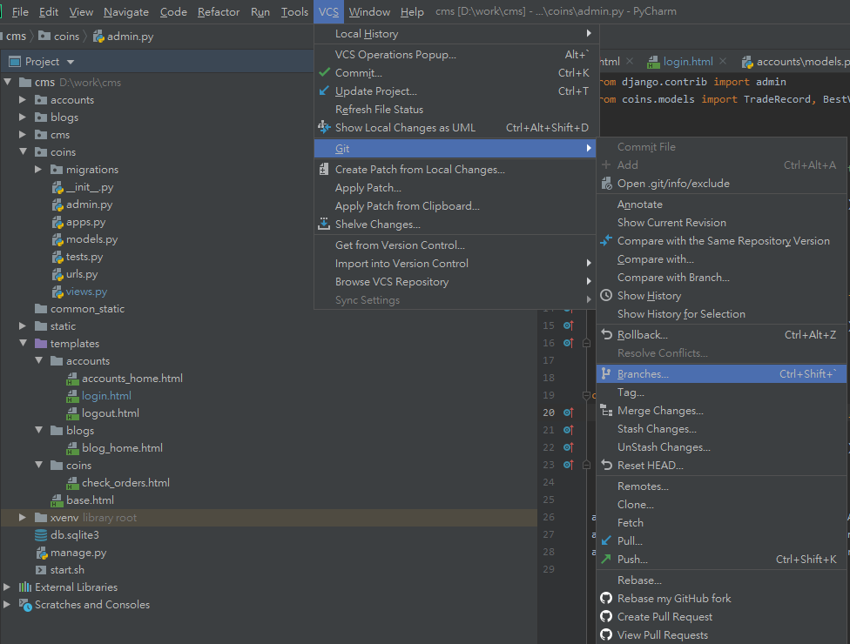Click line number 26 in the gutter

tap(549, 517)
